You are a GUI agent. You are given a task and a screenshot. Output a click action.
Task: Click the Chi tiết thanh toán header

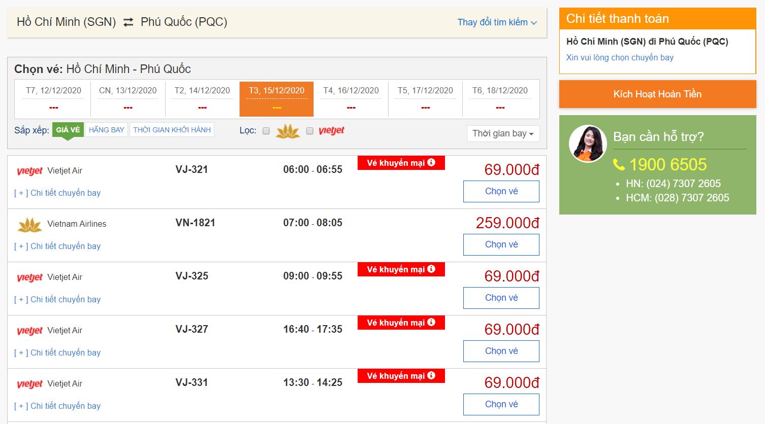(618, 19)
